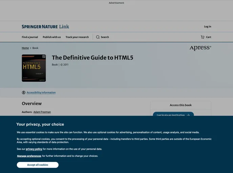
Task: Click Log in via an institution button
Action: (x=173, y=114)
